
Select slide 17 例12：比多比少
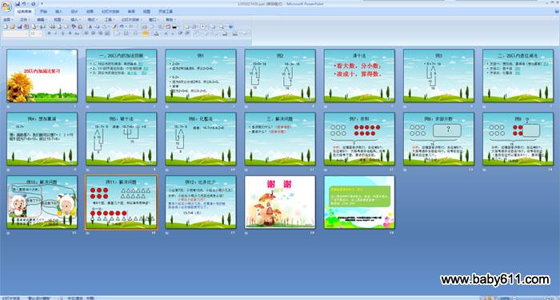pyautogui.click(x=201, y=202)
